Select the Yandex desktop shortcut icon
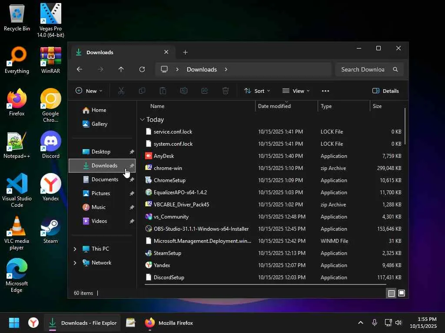445x333 pixels. click(50, 187)
